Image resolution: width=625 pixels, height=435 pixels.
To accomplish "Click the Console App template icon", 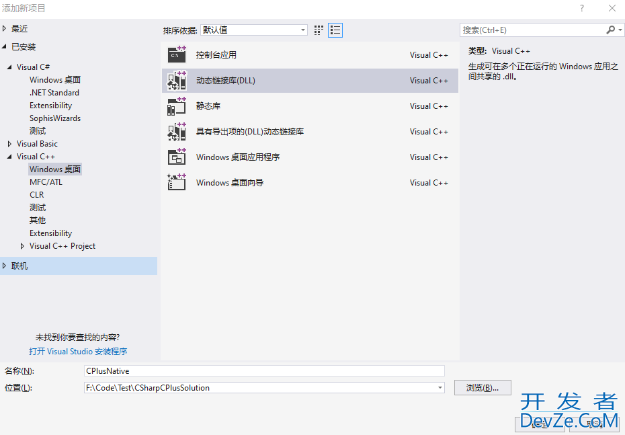I will pos(177,54).
